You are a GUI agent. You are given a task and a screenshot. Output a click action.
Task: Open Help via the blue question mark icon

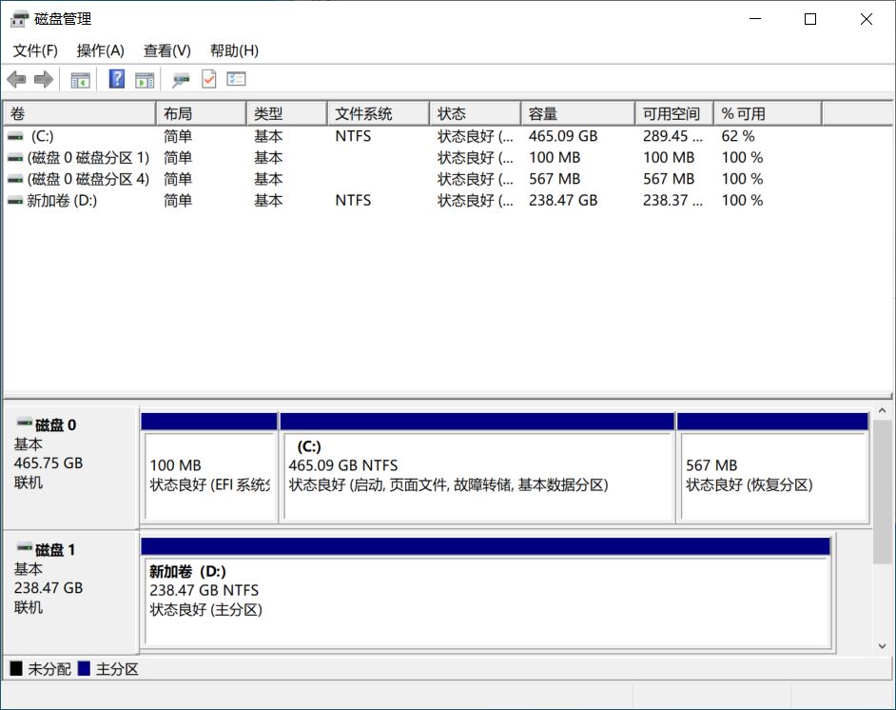tap(117, 79)
